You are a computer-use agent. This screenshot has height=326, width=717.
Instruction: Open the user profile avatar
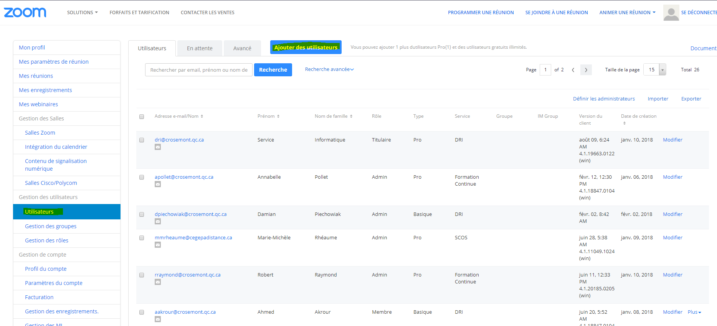click(x=671, y=13)
